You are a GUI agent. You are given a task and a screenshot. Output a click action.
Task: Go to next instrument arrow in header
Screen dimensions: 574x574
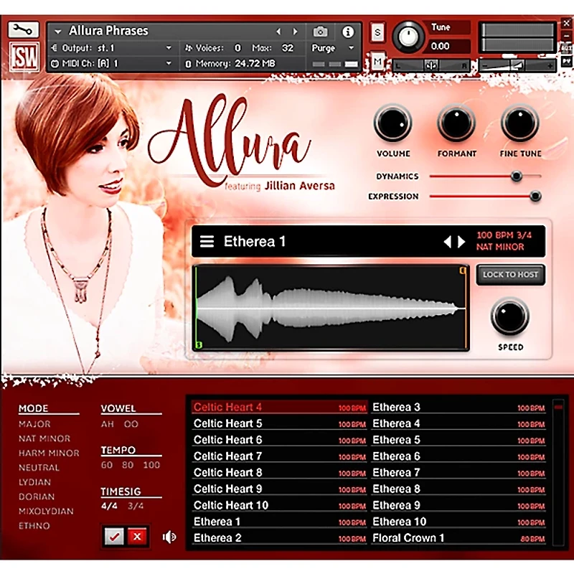tap(295, 32)
